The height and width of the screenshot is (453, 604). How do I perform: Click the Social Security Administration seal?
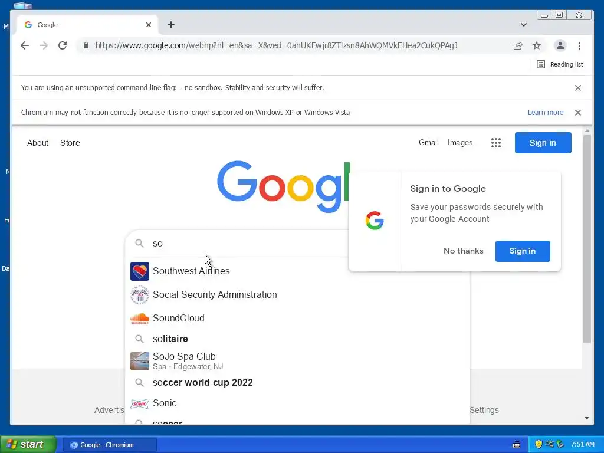139,295
